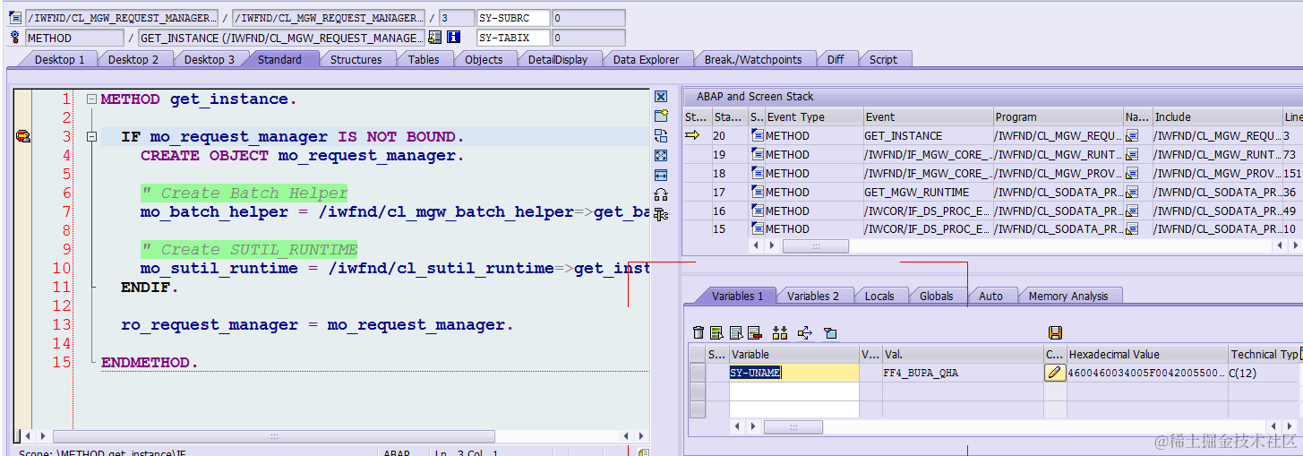Screen dimensions: 1303x456
Task: Click the red-marked fourth variables toolbar icon
Action: click(754, 332)
